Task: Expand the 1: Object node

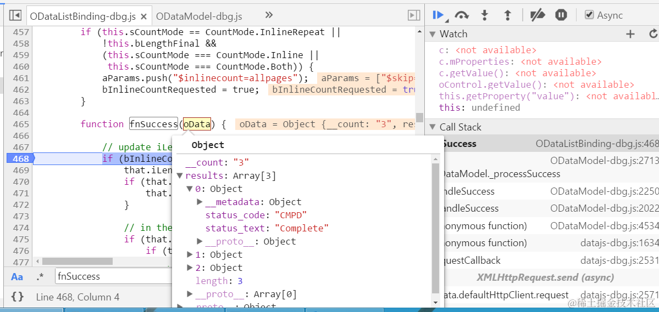Action: point(190,254)
